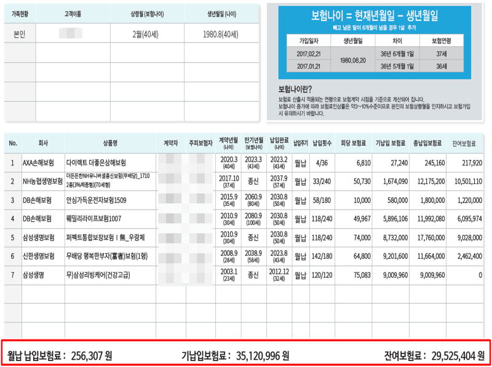Click the 4/36 payment count cell
492x367 pixels.
(322, 163)
